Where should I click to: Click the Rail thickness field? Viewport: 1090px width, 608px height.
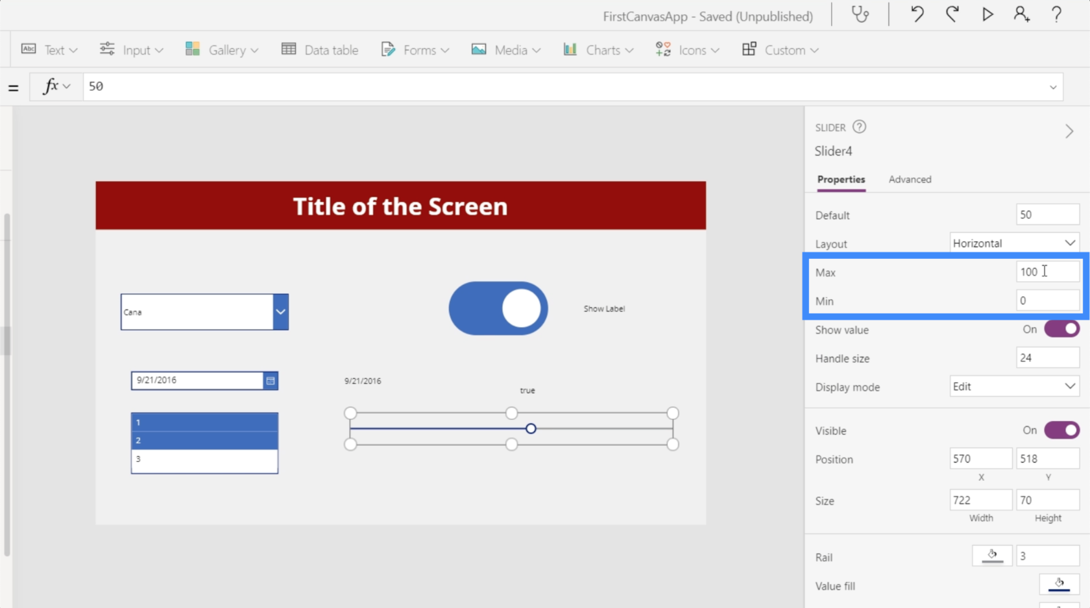click(1047, 556)
